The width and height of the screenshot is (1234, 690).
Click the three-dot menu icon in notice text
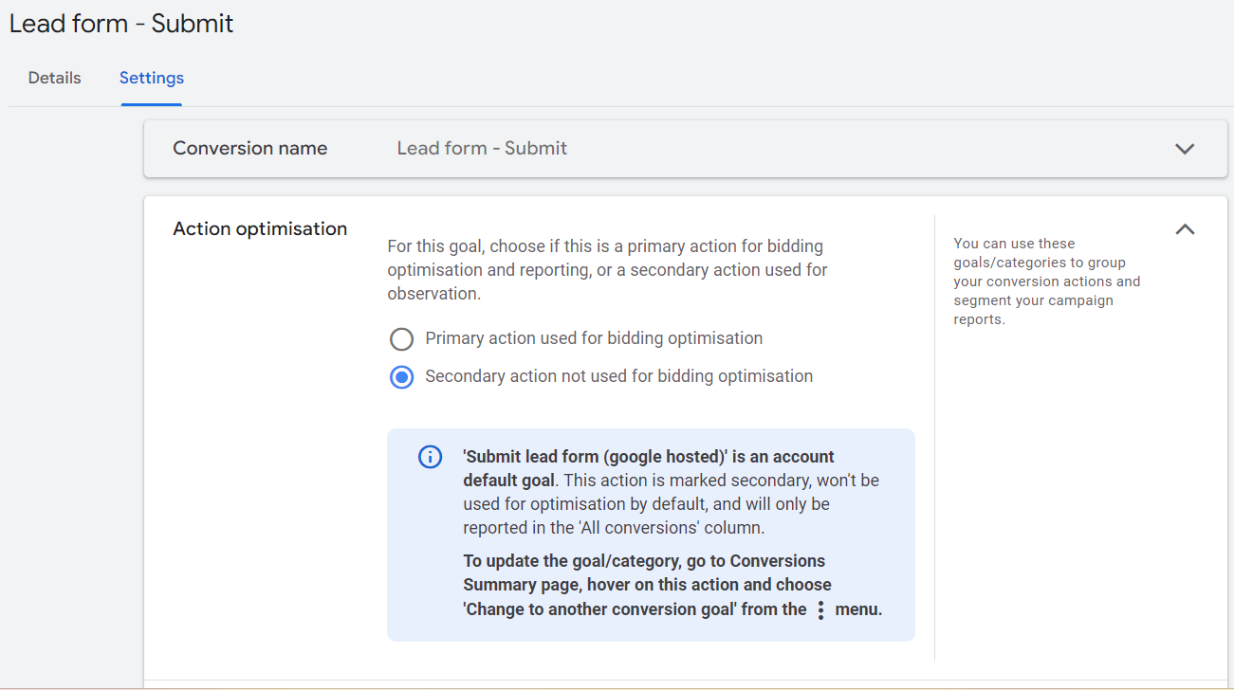click(820, 610)
